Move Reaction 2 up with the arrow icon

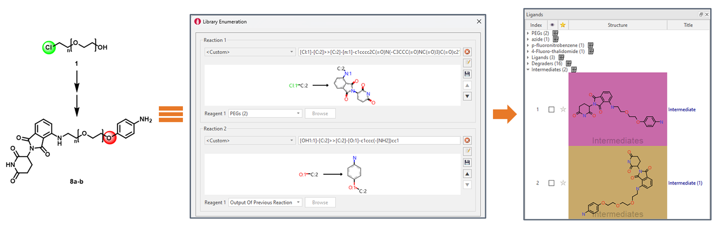467,174
